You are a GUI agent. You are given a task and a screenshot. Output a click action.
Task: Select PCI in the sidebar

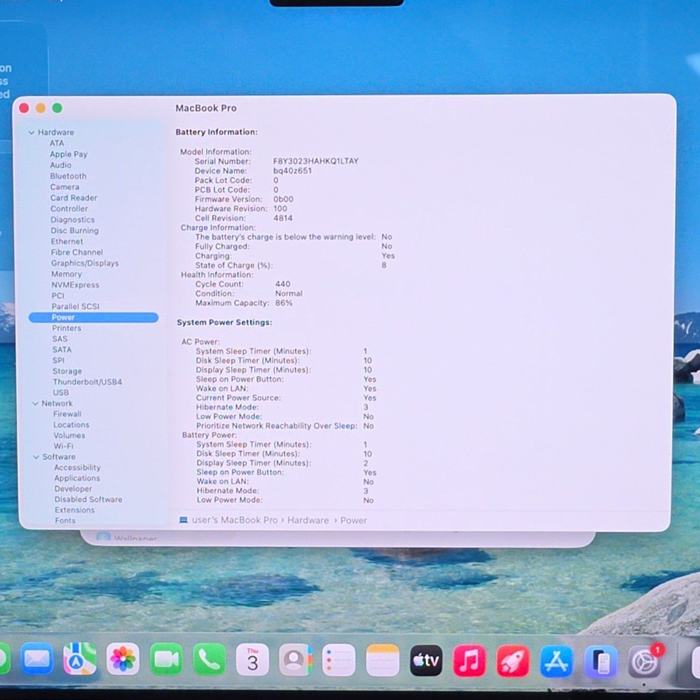point(58,295)
